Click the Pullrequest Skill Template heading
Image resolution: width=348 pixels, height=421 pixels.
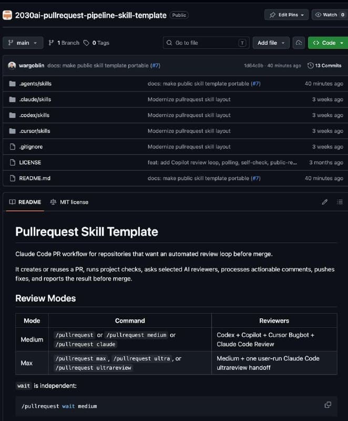(x=87, y=232)
